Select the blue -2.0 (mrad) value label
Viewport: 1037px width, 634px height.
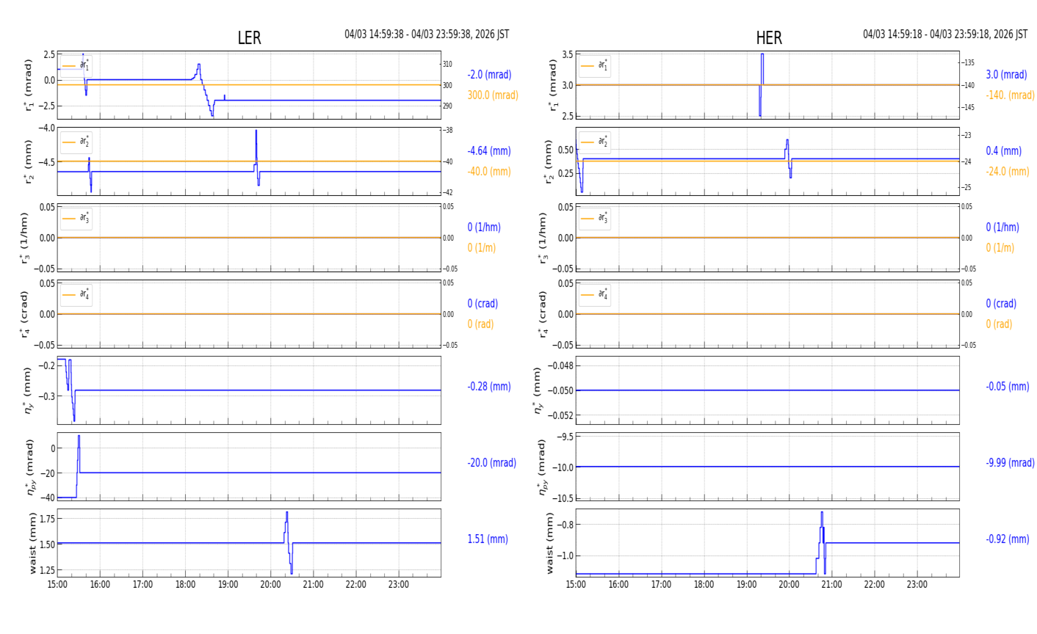489,75
